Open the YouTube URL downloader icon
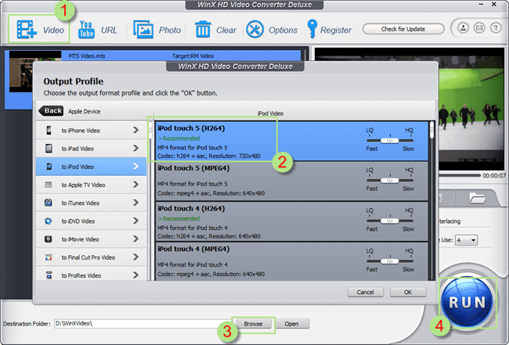Viewport: 509px width, 345px height. click(x=86, y=30)
